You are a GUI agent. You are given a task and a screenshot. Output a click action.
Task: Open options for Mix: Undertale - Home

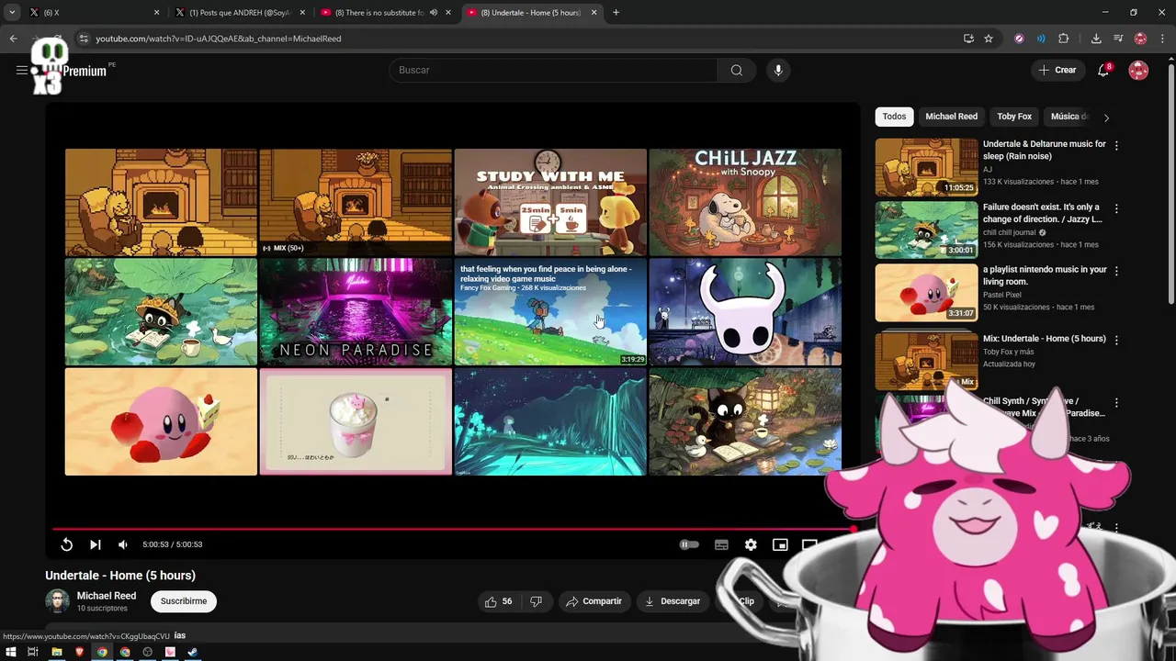click(x=1116, y=340)
